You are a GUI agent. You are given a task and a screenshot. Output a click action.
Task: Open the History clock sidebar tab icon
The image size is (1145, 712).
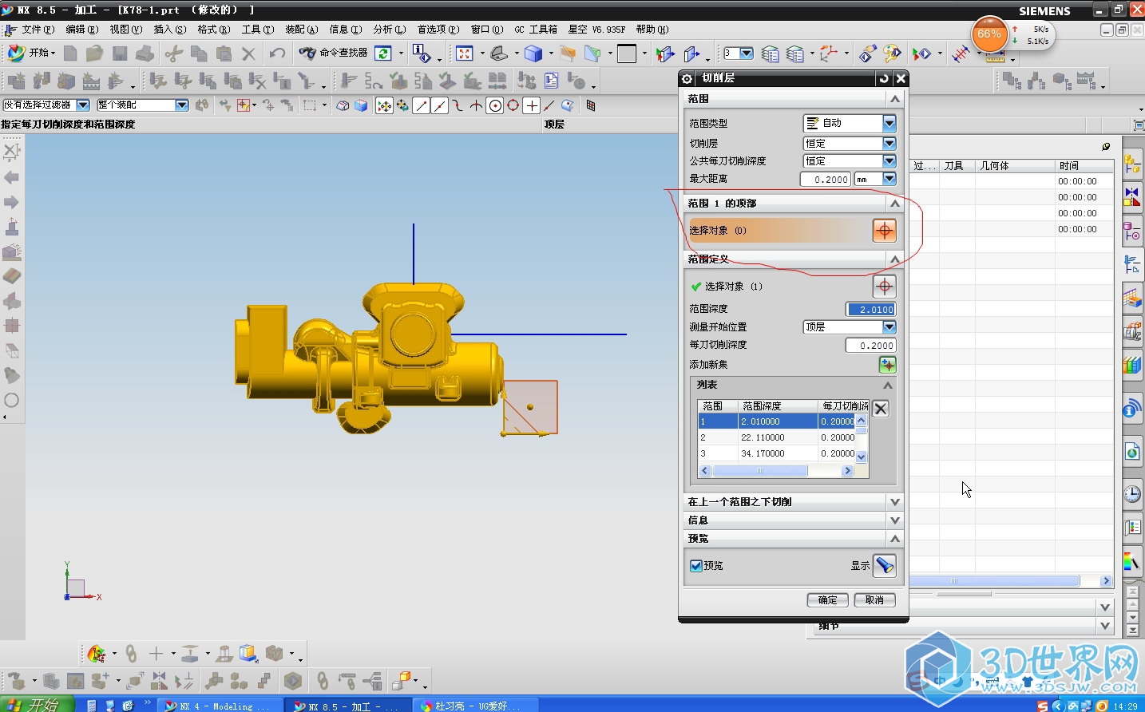coord(1132,494)
